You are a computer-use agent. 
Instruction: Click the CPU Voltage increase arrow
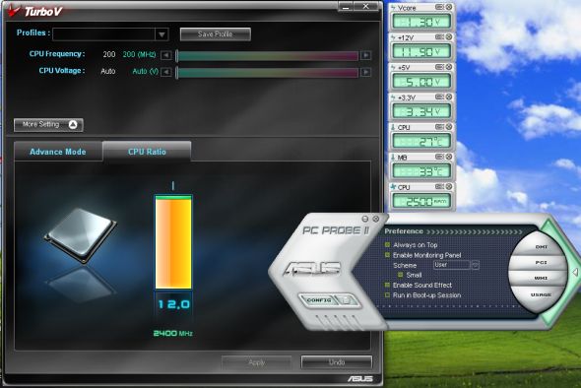coord(365,72)
